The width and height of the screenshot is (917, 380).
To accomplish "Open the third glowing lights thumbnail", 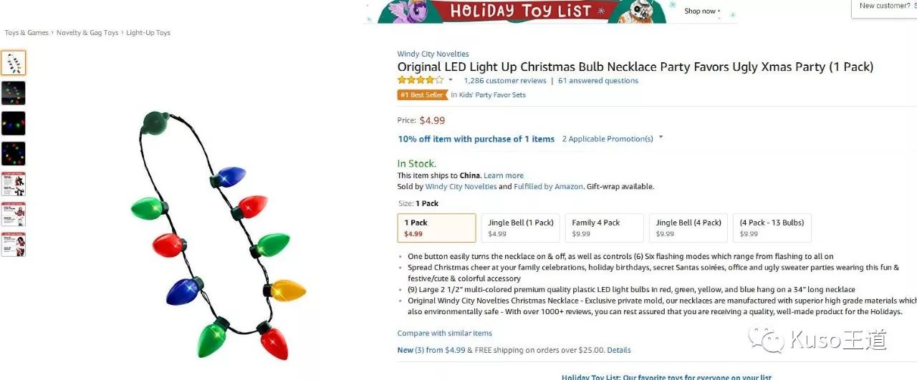I will click(13, 123).
